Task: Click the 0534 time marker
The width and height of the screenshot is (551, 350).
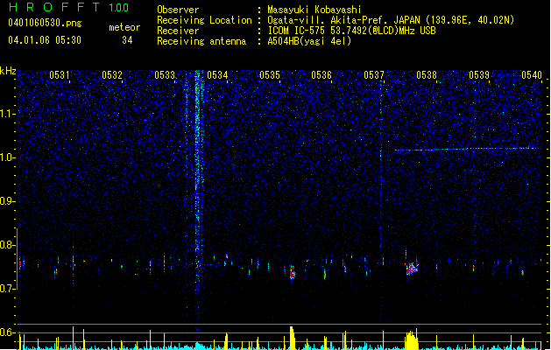Action: [217, 74]
